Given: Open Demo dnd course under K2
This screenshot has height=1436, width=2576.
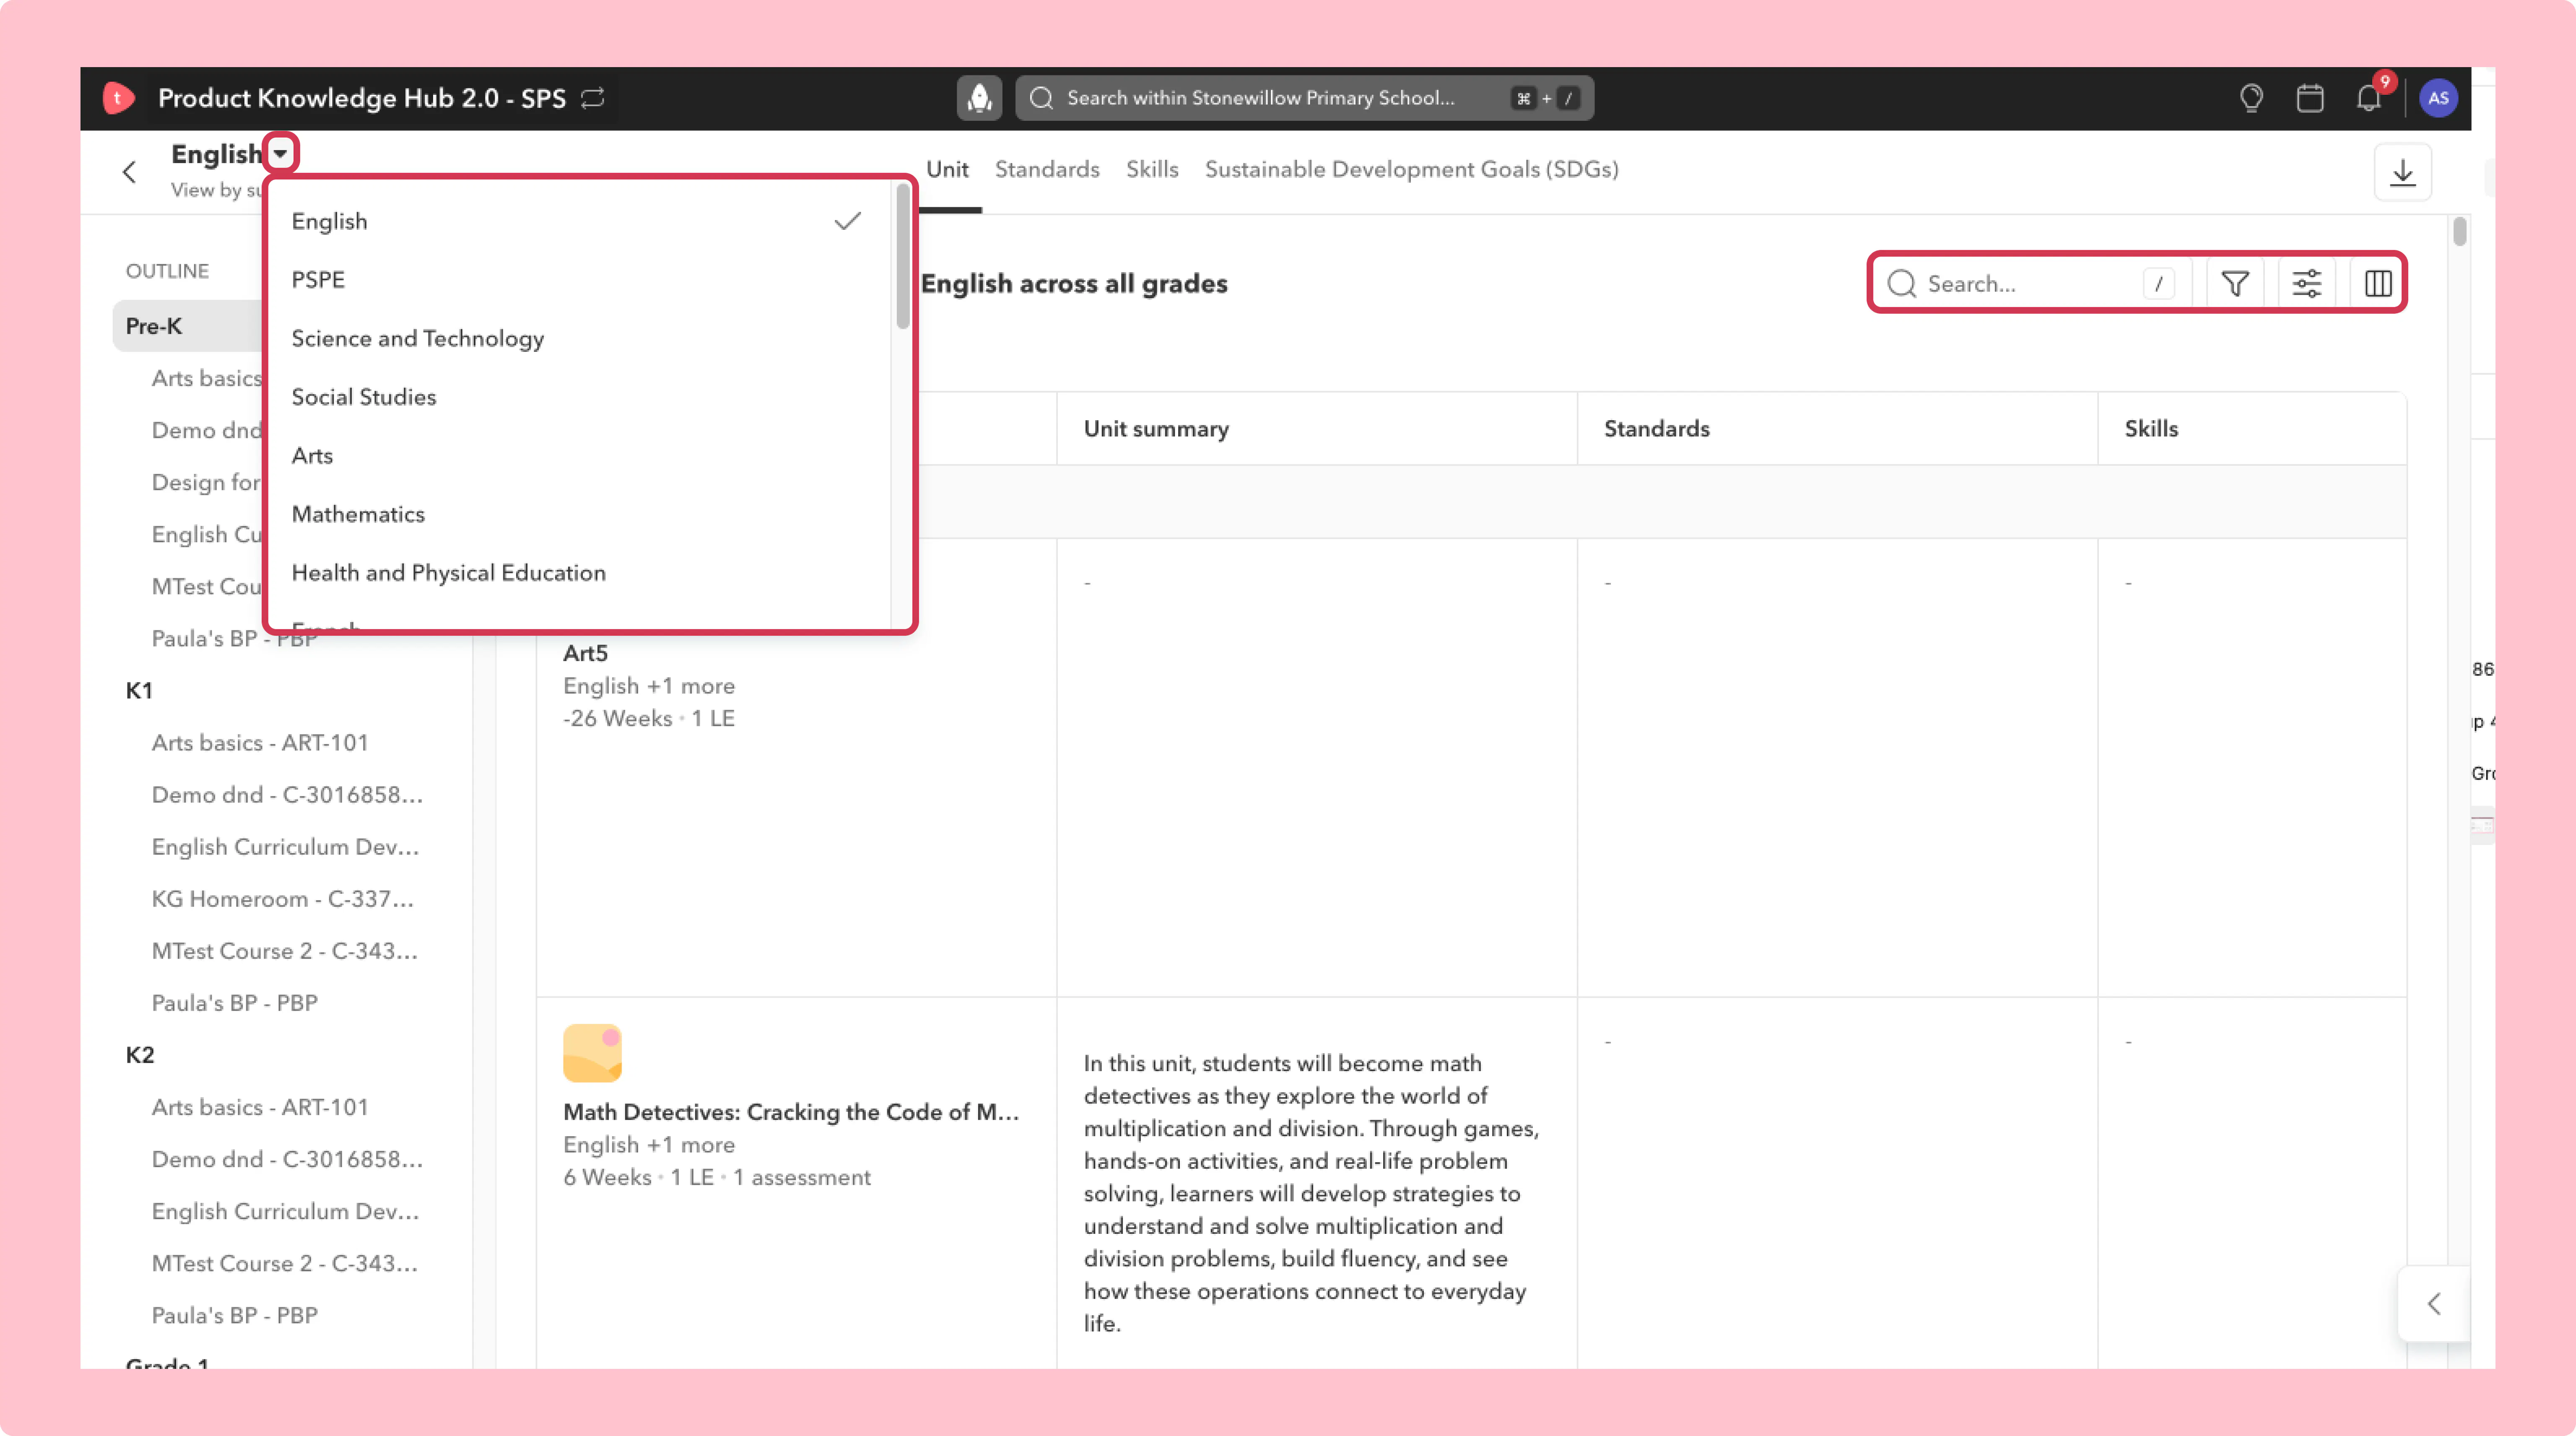Looking at the screenshot, I should (x=287, y=1159).
